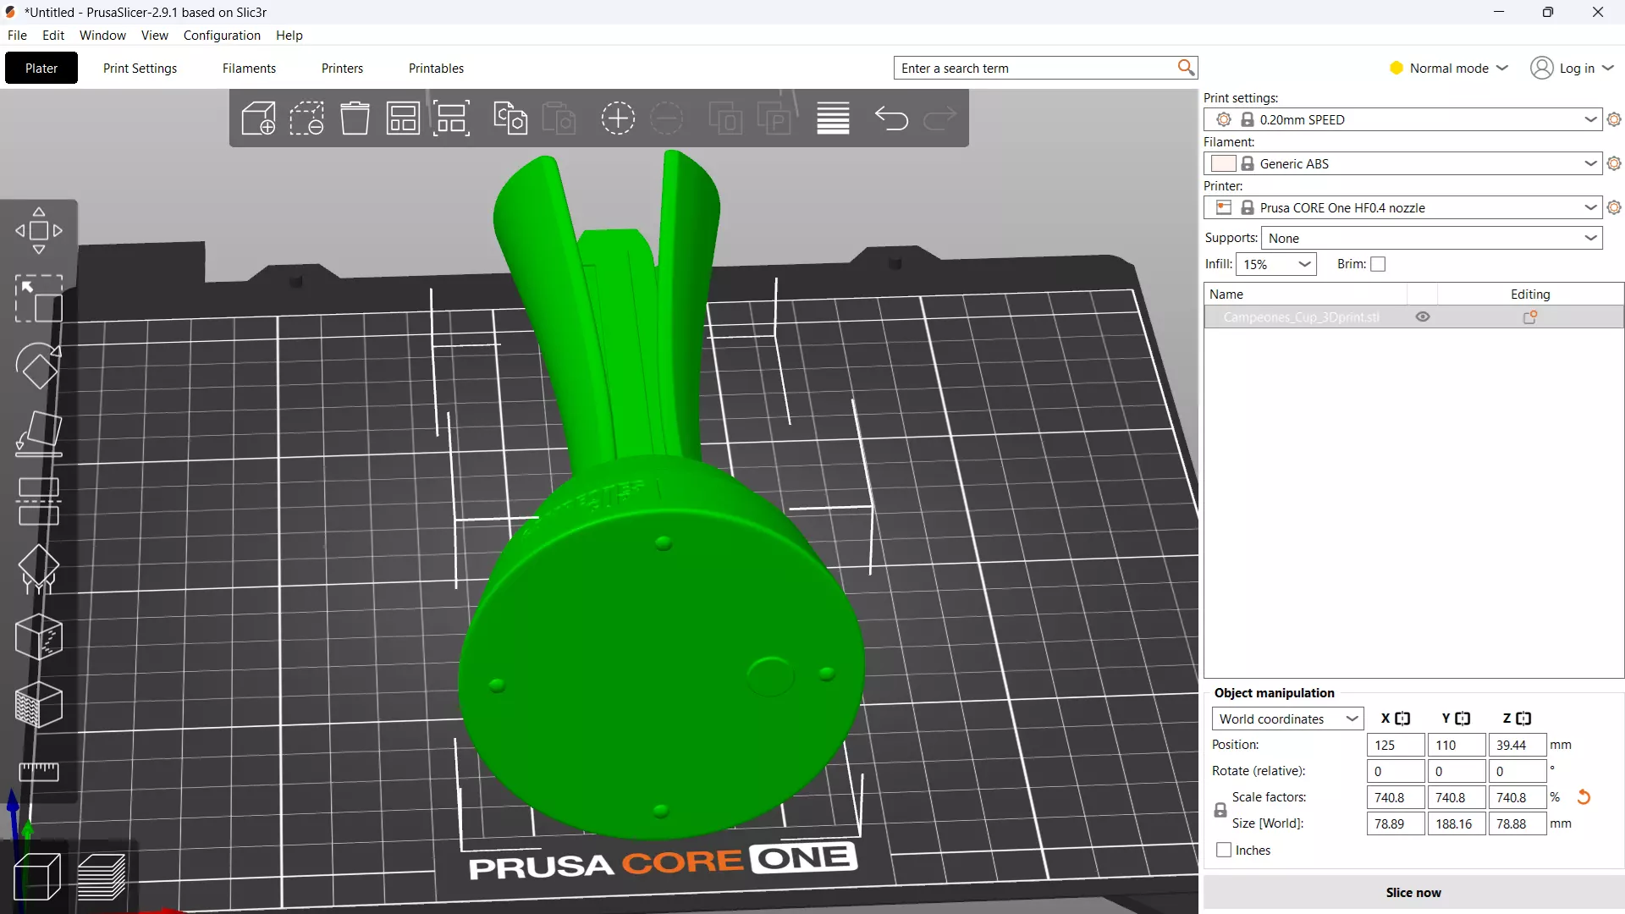Select the Rotate tool
This screenshot has height=914, width=1625.
point(39,366)
